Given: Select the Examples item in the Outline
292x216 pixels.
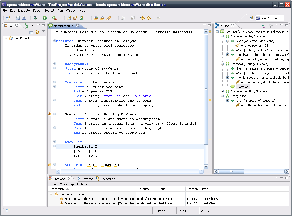Looking at the screenshot, I should click(x=241, y=87).
